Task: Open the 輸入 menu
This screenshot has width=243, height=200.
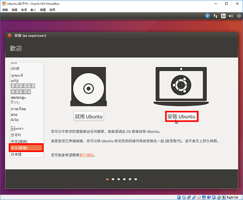Action: coord(33,10)
